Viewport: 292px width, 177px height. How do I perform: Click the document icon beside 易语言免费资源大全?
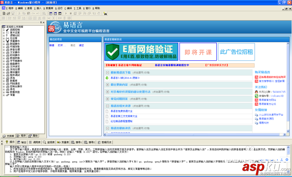click(107, 111)
